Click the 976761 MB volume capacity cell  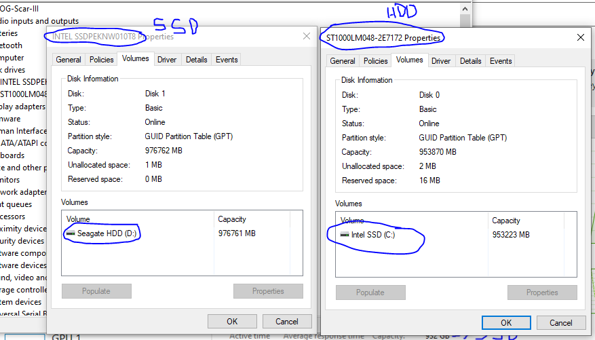tap(237, 233)
